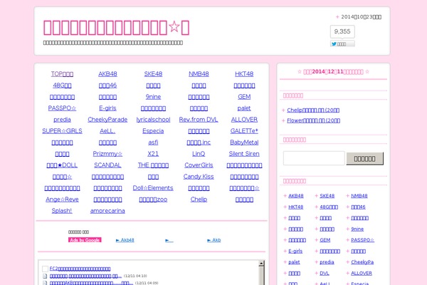Open HKT48 in the main navigation grid

(x=244, y=74)
